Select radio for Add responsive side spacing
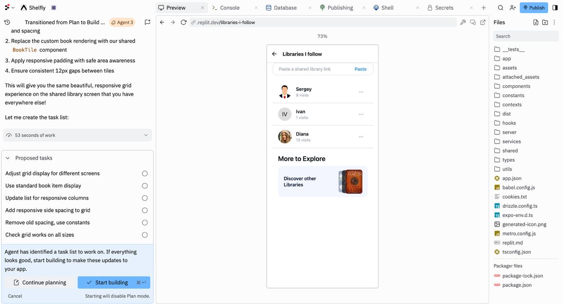Screen dimensions: 562x304 (145, 210)
